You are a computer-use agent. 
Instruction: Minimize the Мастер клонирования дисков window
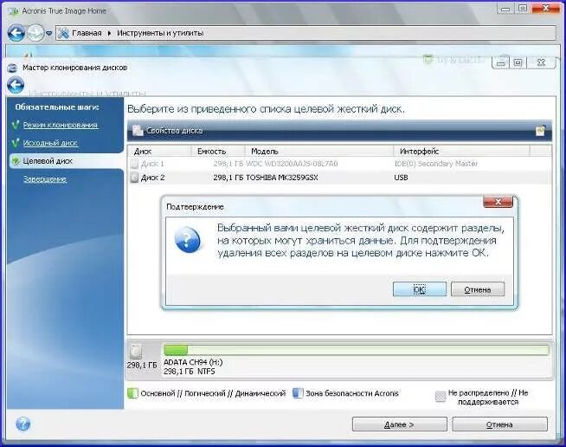tap(501, 63)
